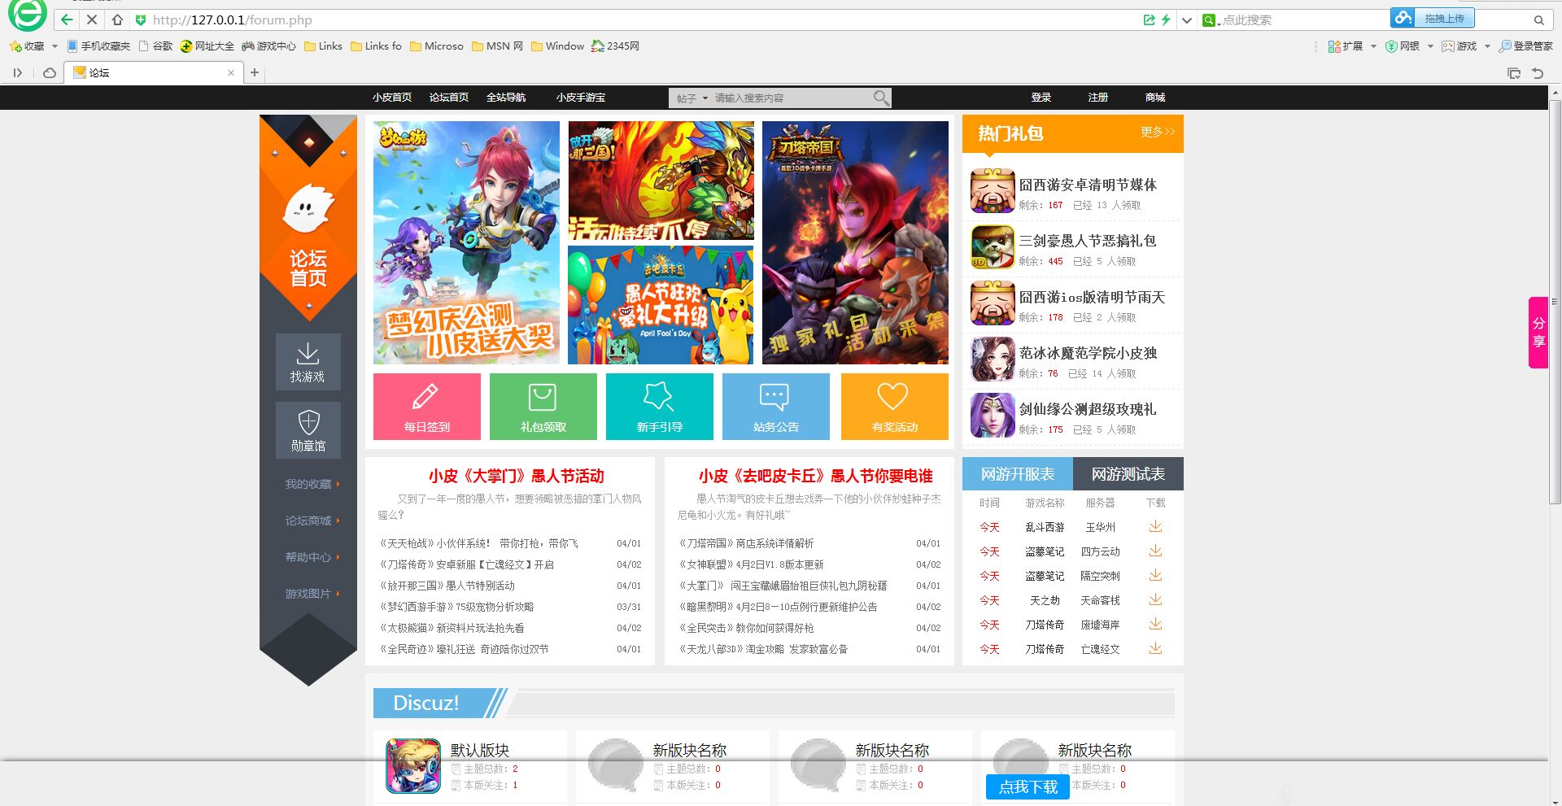
Task: Switch to 网游测试表 tab
Action: [1128, 474]
